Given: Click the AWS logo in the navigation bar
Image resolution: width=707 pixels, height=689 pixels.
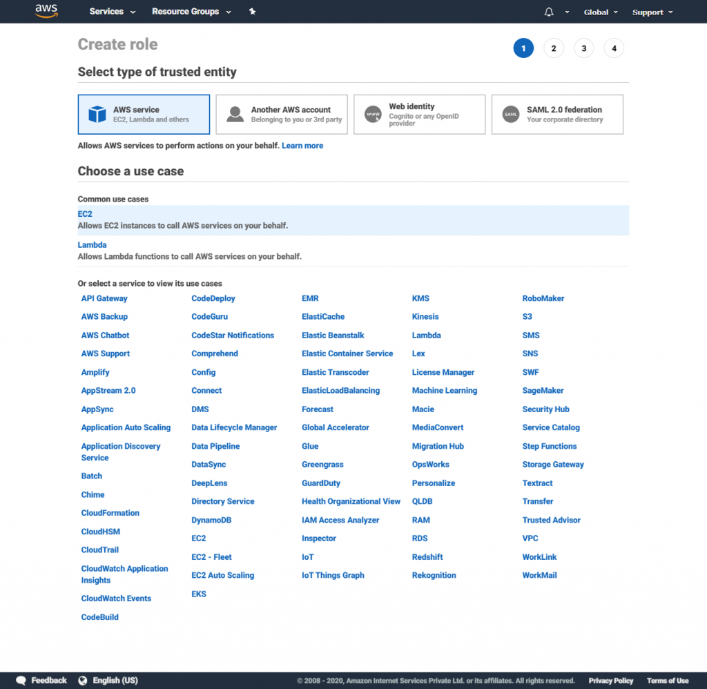Looking at the screenshot, I should click(x=46, y=11).
